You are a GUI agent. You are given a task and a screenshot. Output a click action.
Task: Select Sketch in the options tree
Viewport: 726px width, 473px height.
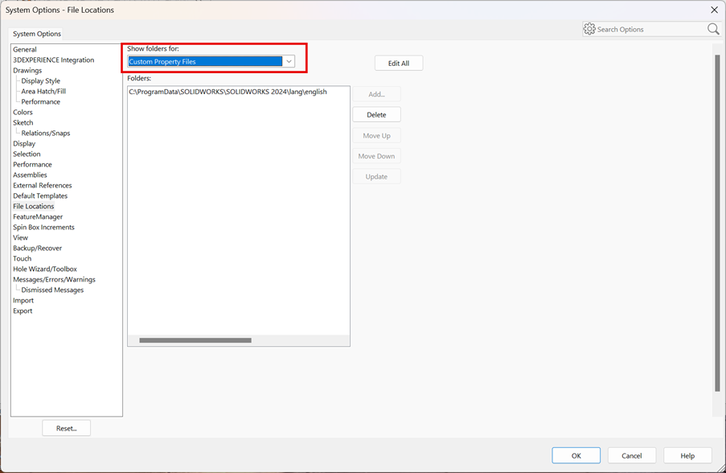point(23,123)
